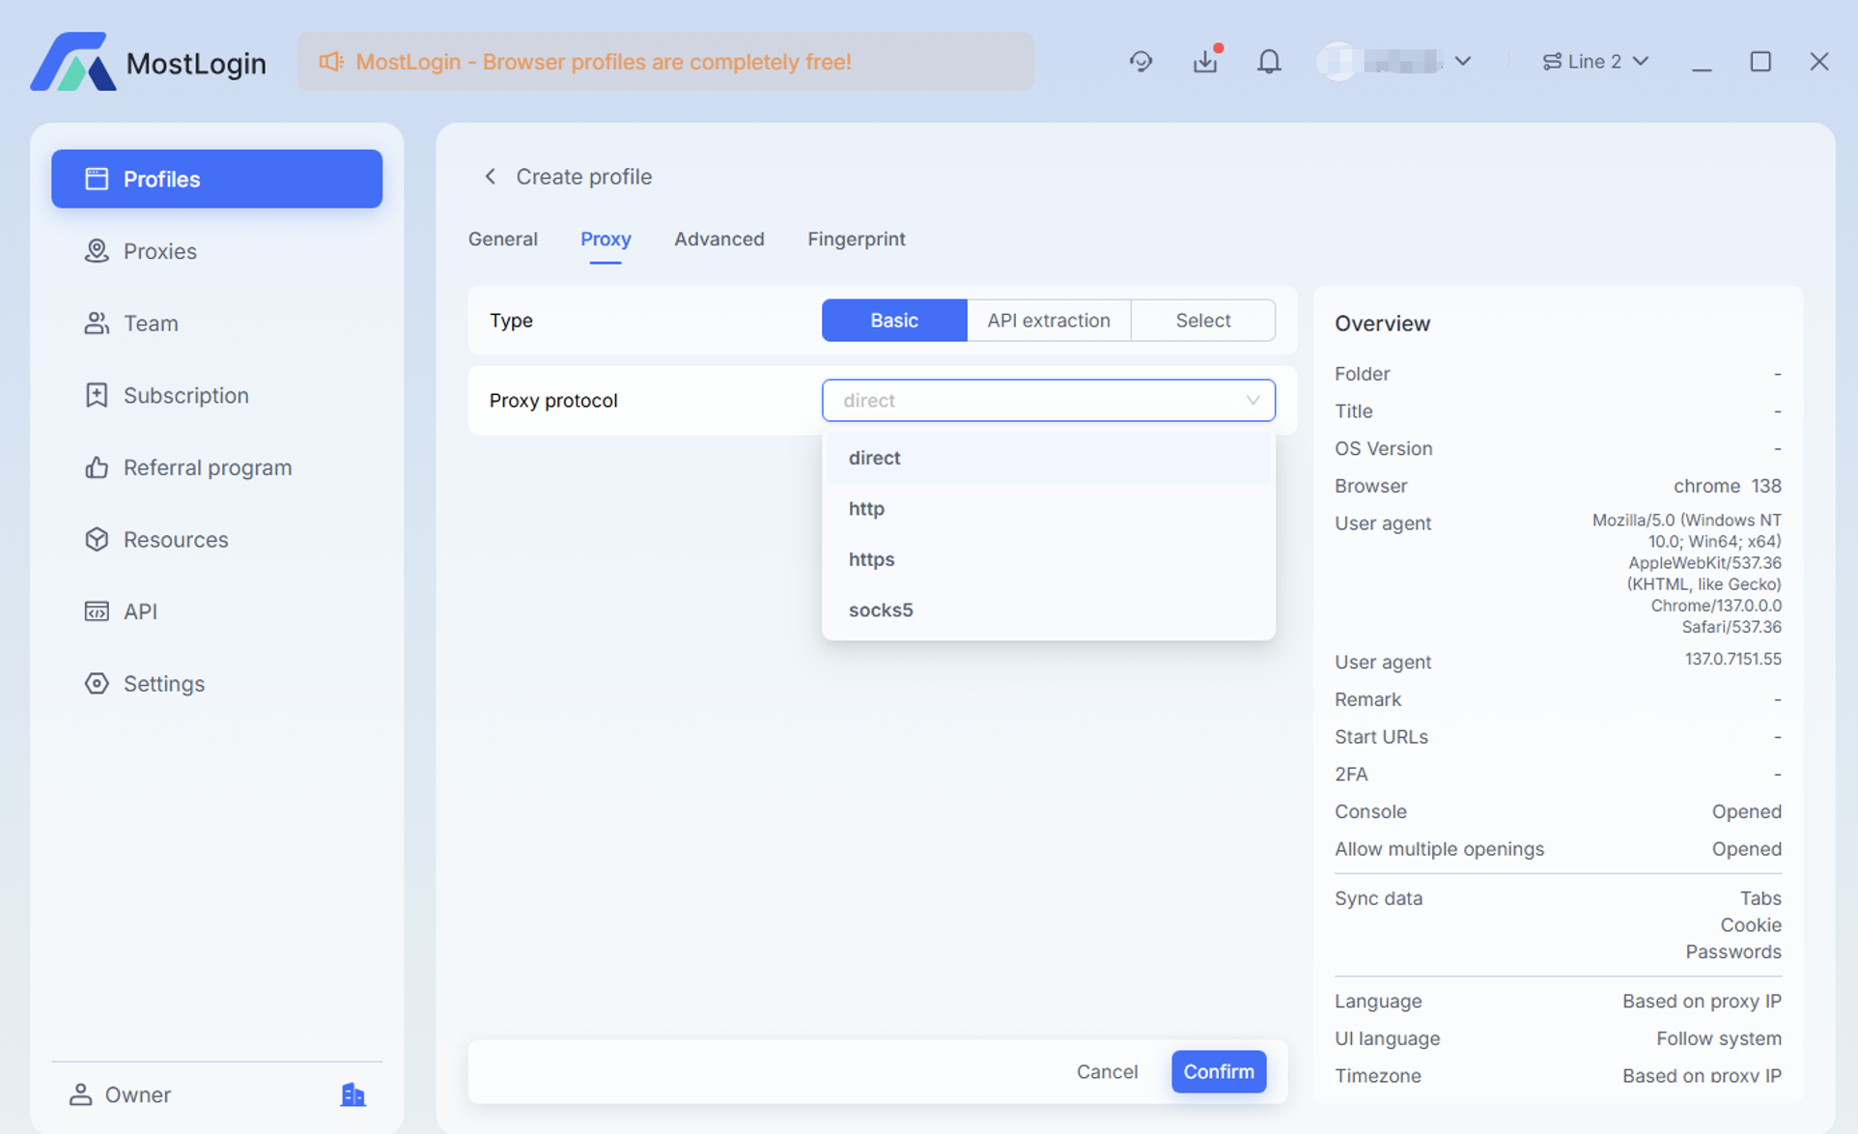Go back using the Create profile arrow
Screen dimensions: 1858x1134
click(491, 177)
